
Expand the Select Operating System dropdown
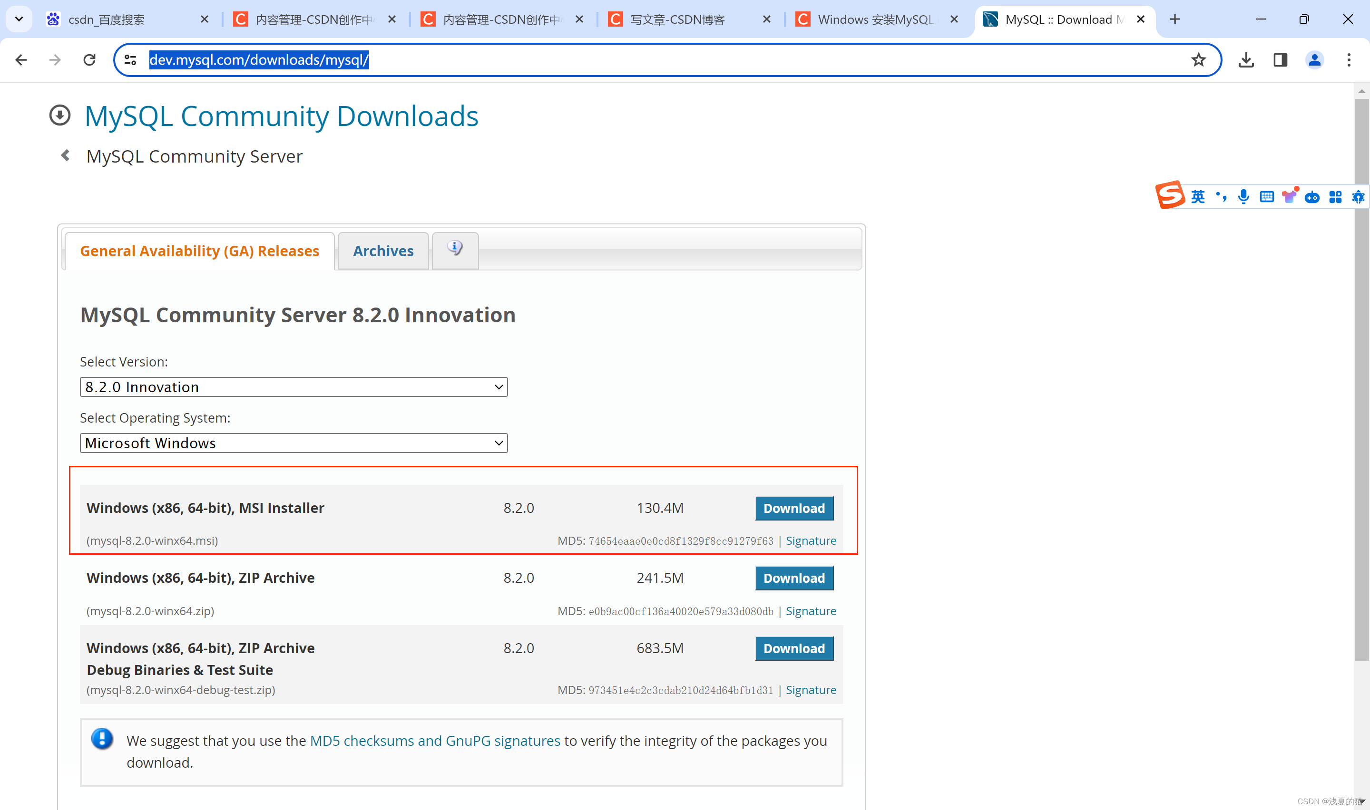click(294, 443)
